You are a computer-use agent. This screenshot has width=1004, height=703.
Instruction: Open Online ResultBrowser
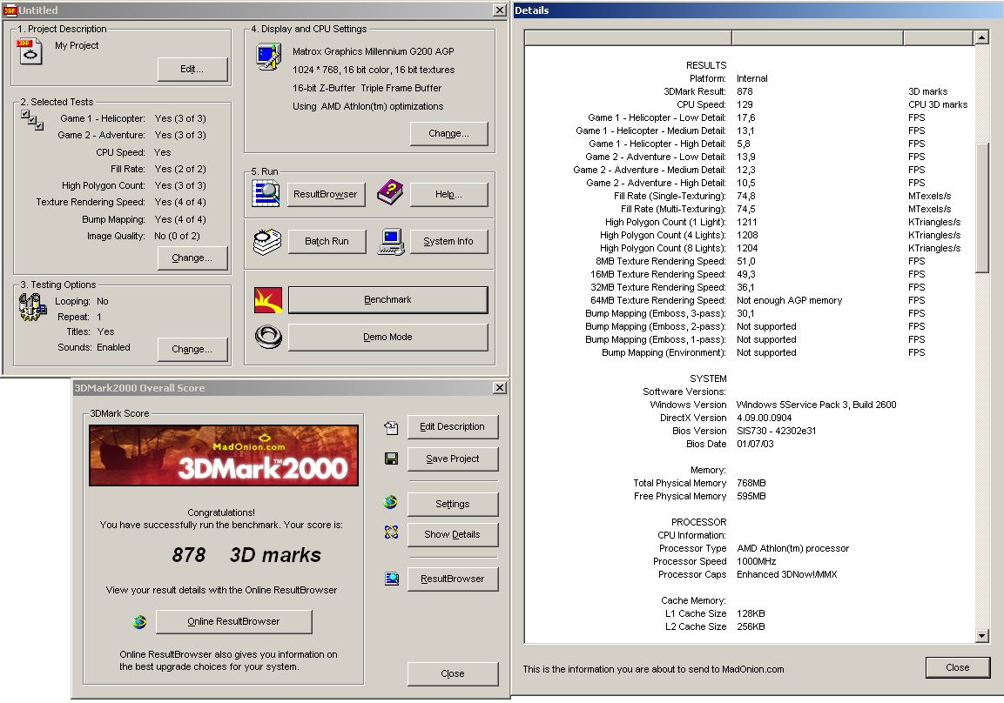point(233,621)
